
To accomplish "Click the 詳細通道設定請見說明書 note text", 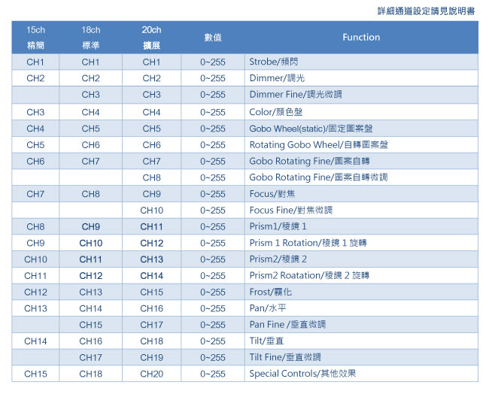I will [x=426, y=11].
